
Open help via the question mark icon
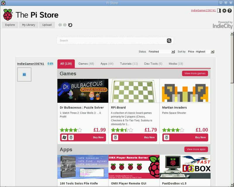[x=230, y=11]
